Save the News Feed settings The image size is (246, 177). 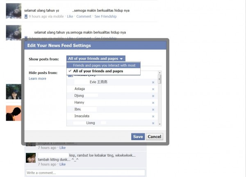138,137
